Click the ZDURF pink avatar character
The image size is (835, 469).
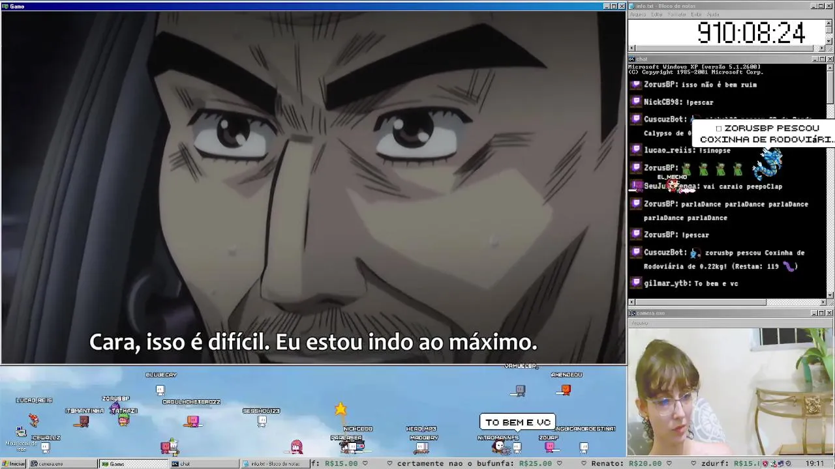click(550, 447)
